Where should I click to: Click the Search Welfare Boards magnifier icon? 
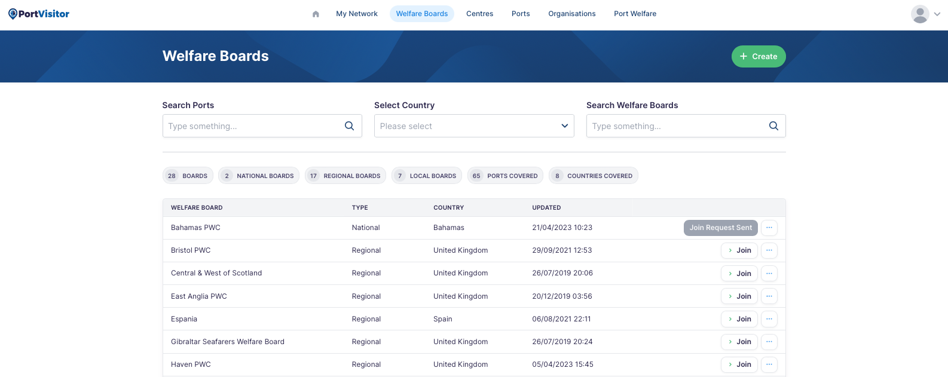coord(773,126)
